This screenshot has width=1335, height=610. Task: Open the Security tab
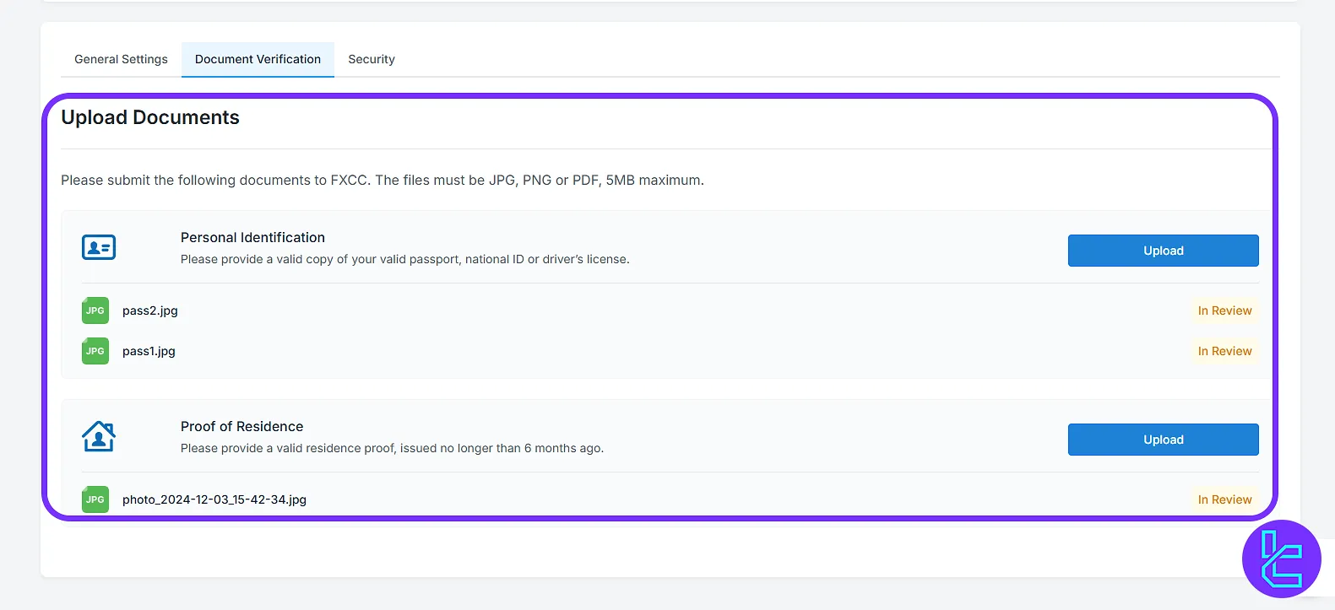(x=372, y=59)
